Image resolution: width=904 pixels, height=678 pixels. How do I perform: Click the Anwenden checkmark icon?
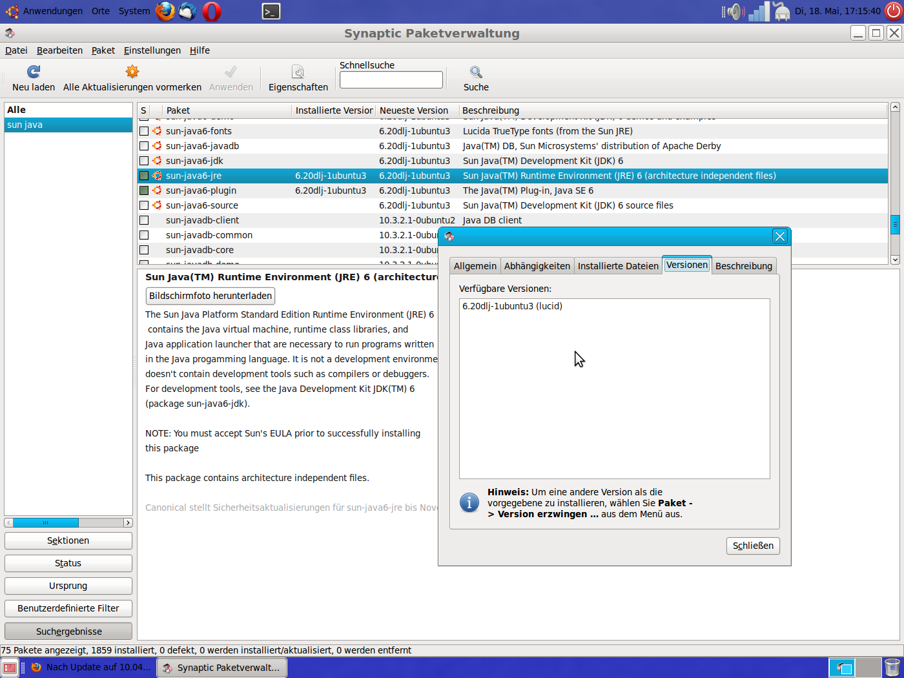pos(231,72)
